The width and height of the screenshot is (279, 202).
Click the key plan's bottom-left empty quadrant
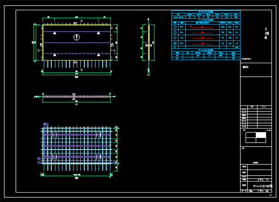(x=251, y=140)
